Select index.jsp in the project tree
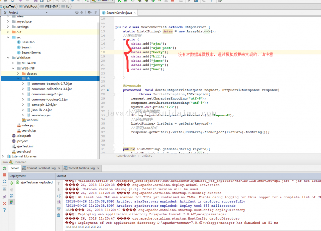The image size is (321, 231). pos(26,125)
